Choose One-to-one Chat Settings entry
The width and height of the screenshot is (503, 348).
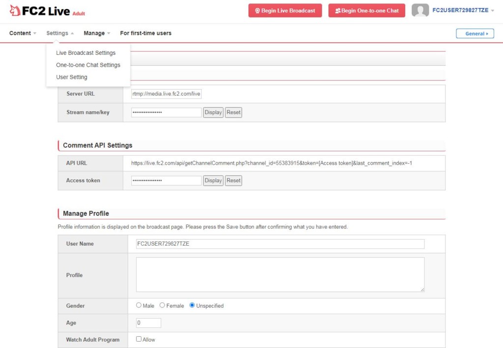pyautogui.click(x=88, y=65)
